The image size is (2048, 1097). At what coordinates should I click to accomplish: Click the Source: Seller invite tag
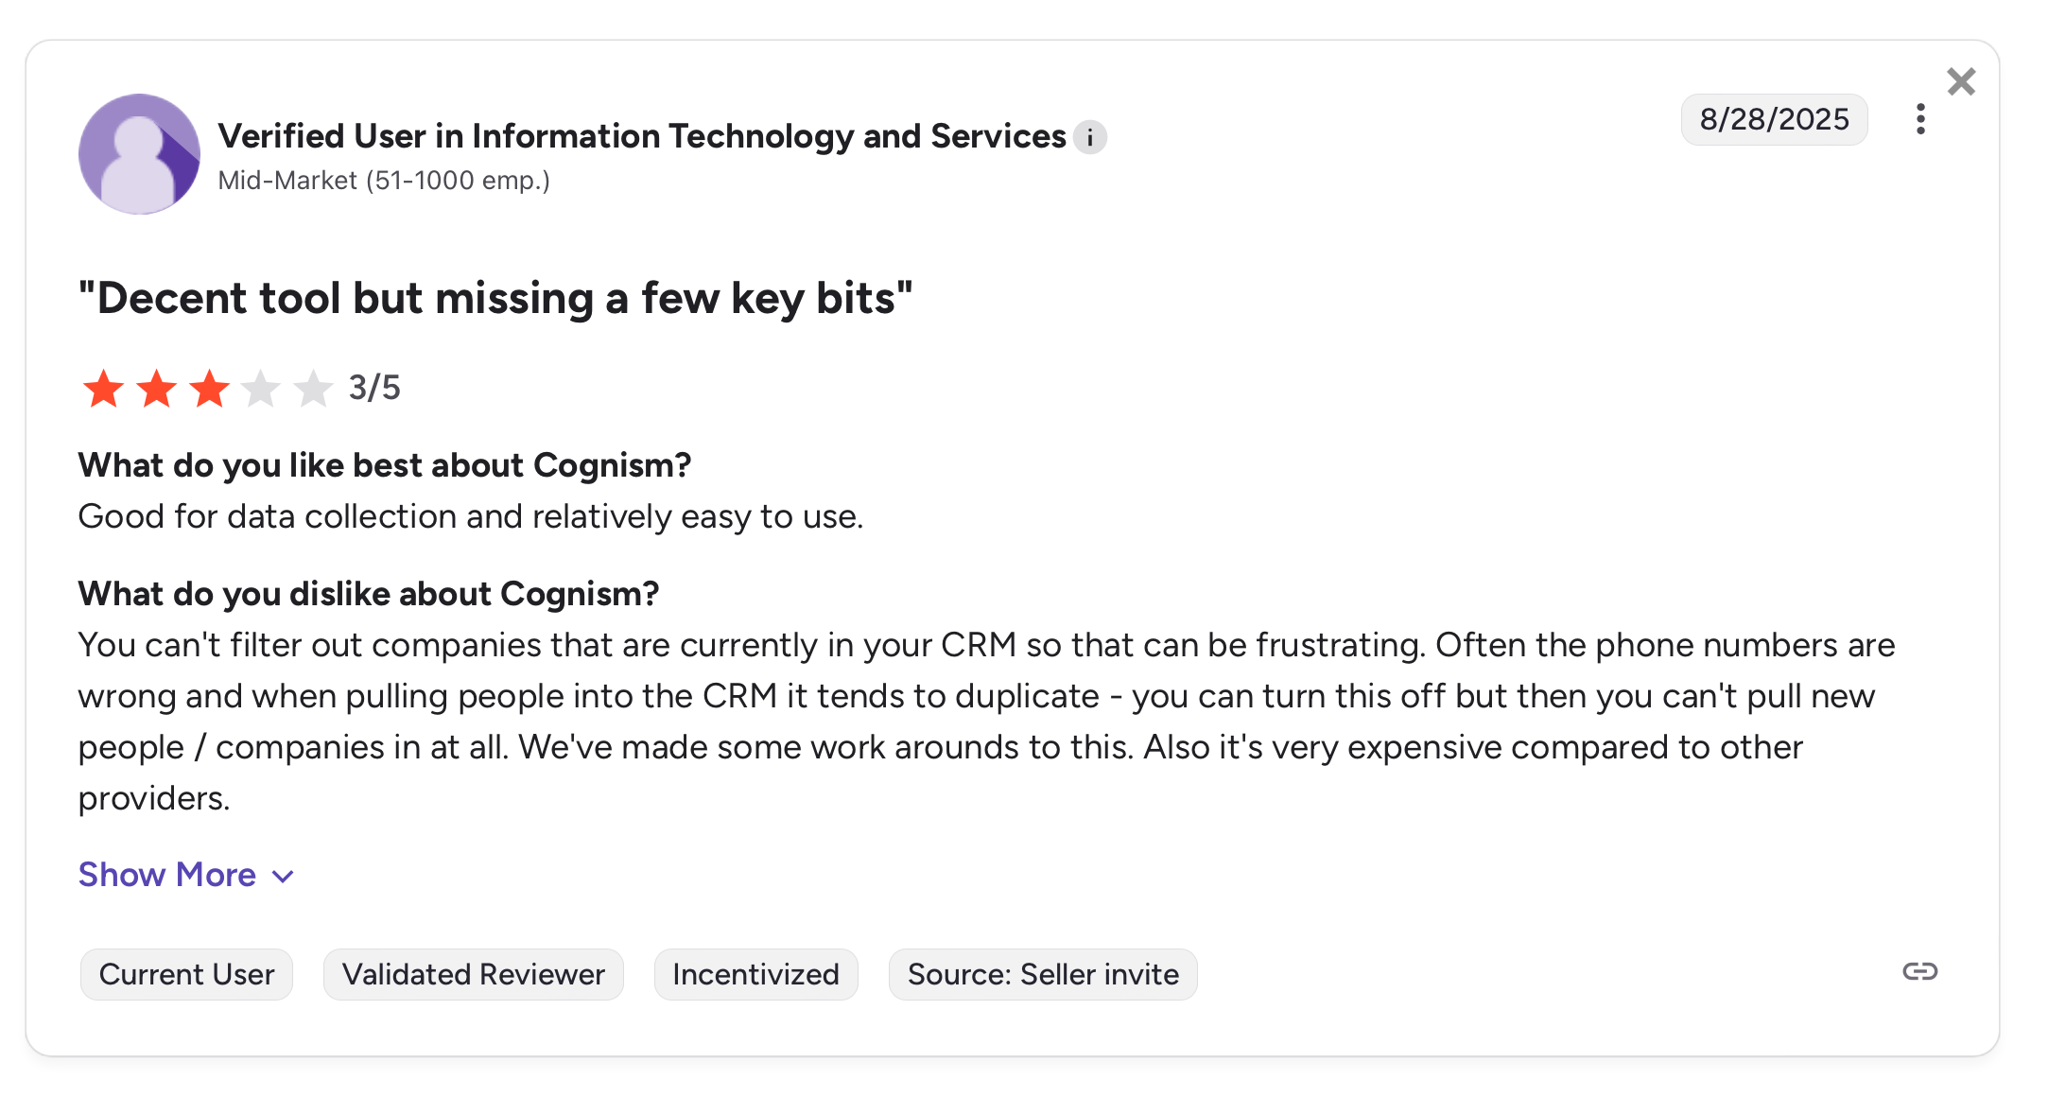click(x=1043, y=974)
